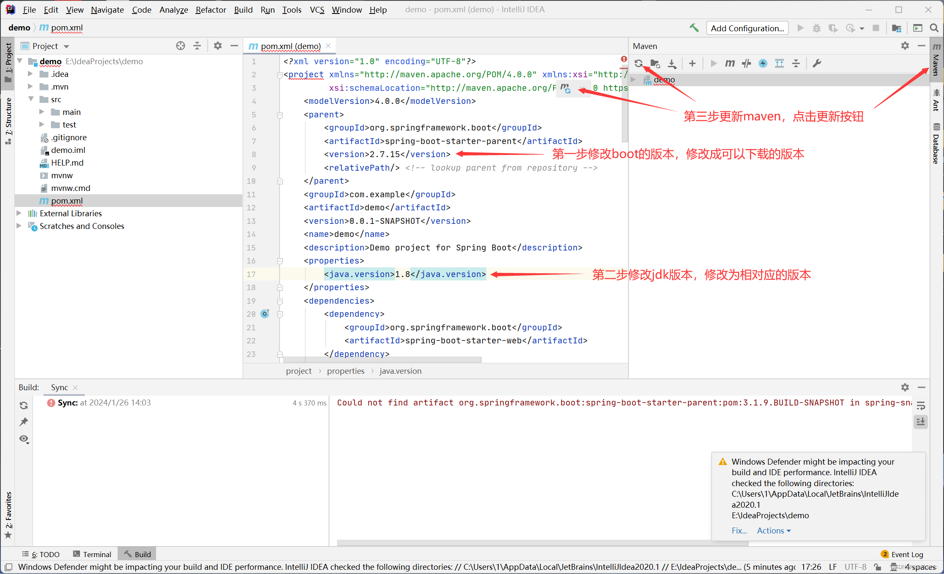Image resolution: width=944 pixels, height=574 pixels.
Task: Click the editor horizontal scrollbar
Action: point(382,359)
